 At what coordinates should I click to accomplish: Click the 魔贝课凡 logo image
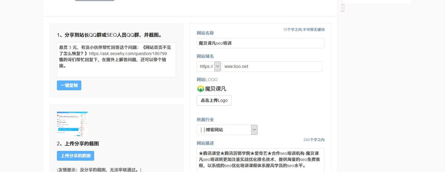pos(212,89)
